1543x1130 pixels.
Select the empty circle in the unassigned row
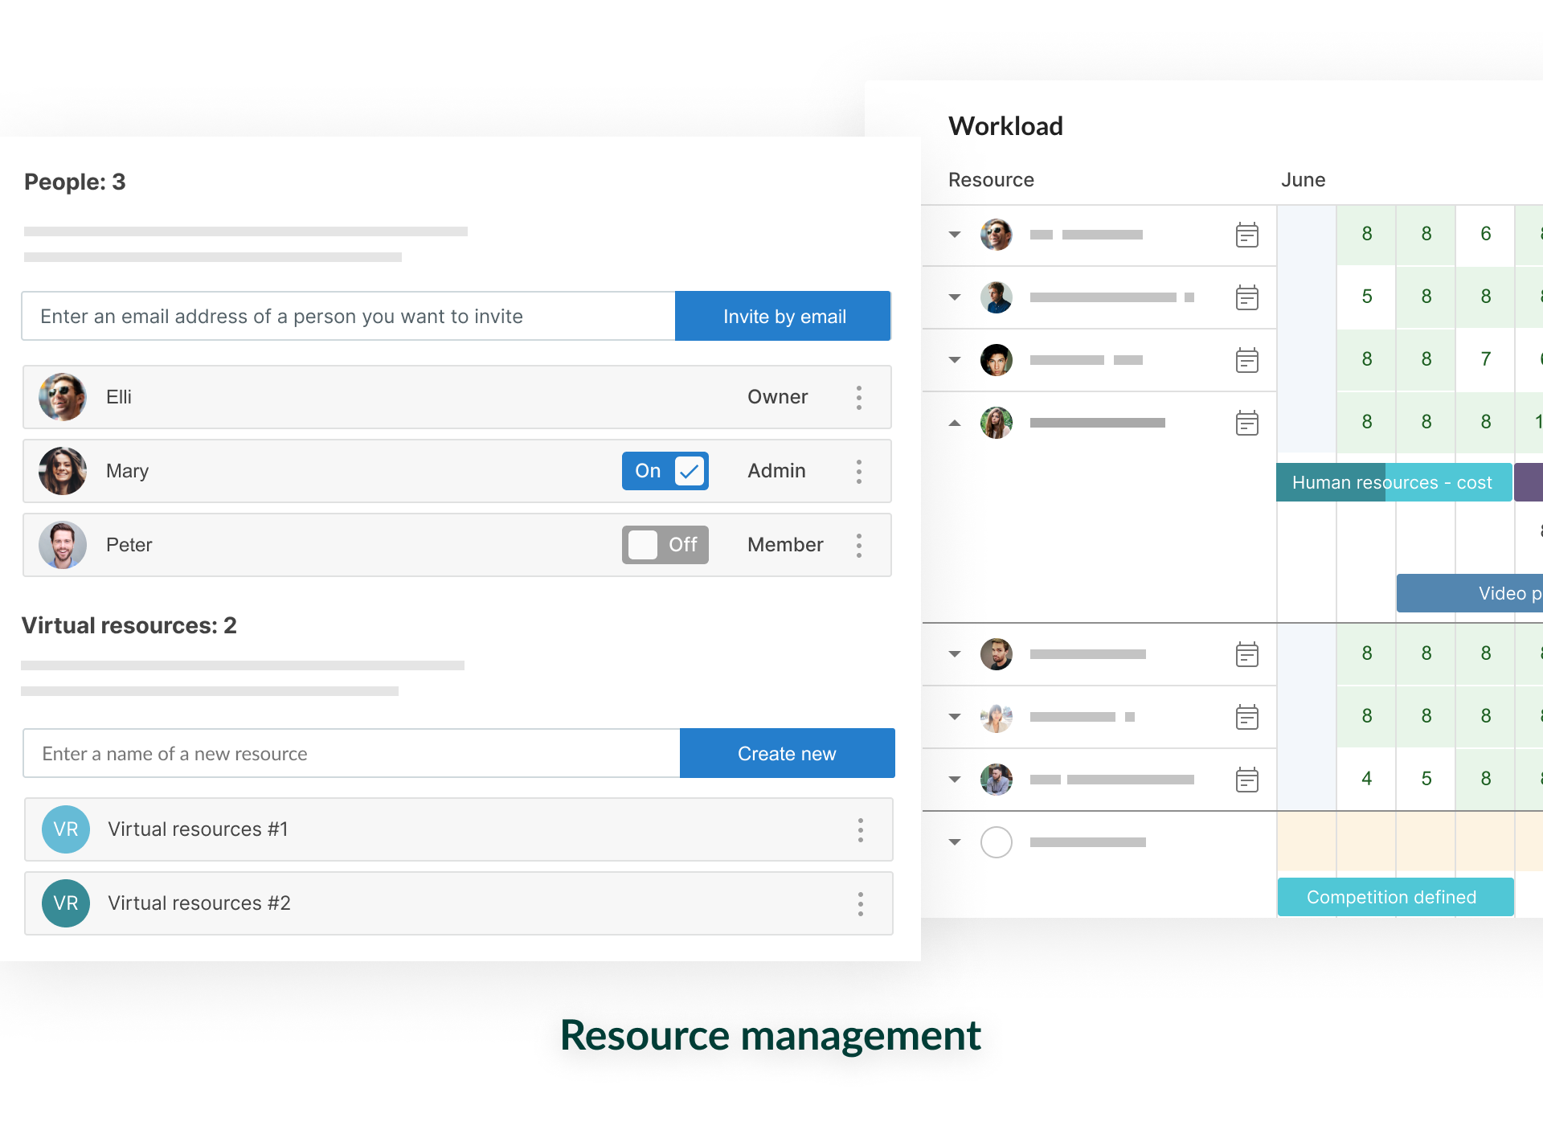coord(996,842)
